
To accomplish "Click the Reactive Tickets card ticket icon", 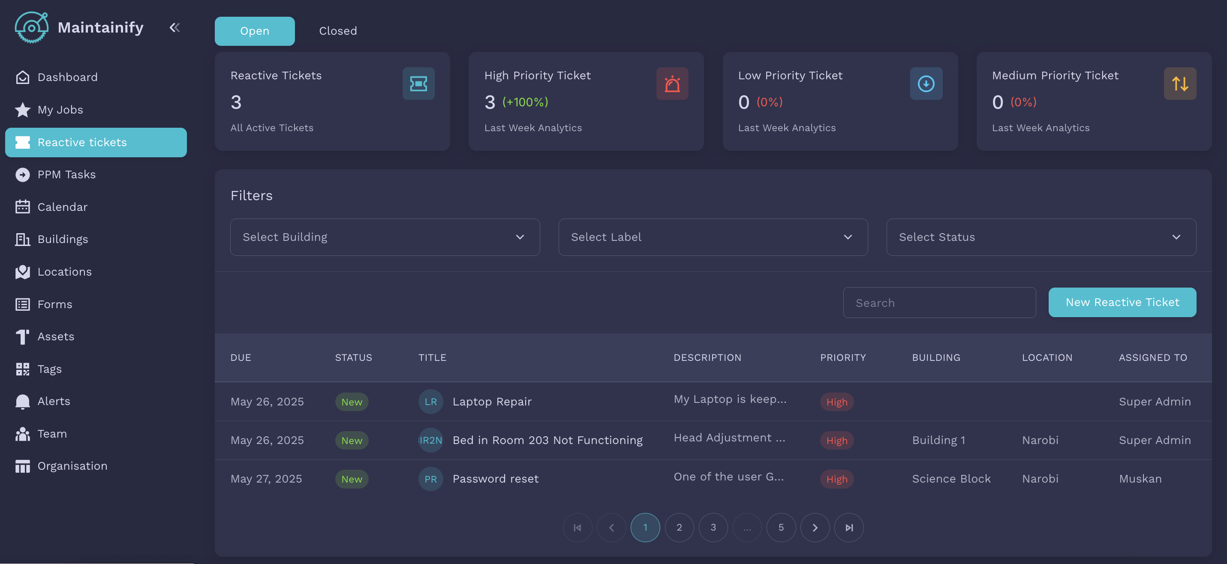I will click(418, 84).
